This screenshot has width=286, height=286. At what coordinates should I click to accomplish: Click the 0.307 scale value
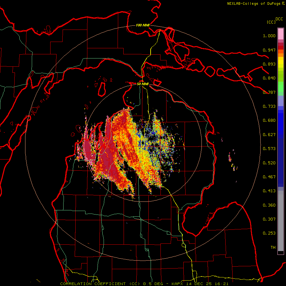(x=269, y=219)
